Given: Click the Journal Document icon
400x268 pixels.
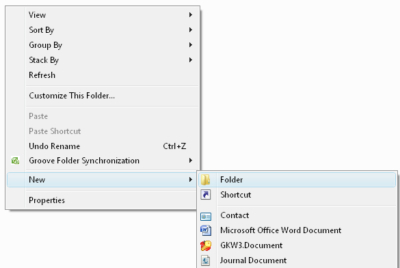Looking at the screenshot, I should coord(206,260).
